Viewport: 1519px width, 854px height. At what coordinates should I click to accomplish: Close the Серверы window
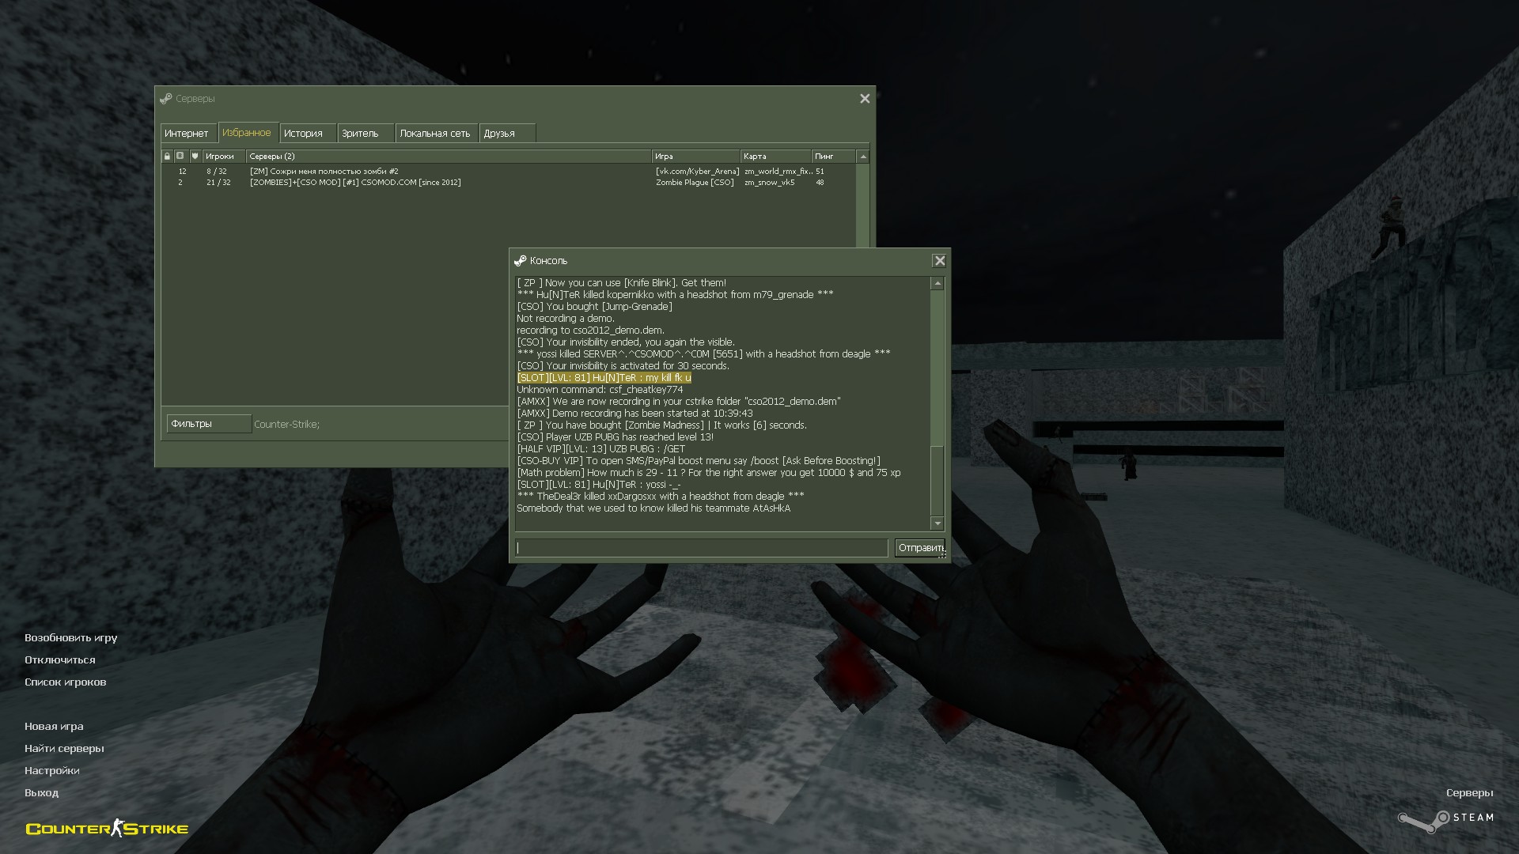pyautogui.click(x=865, y=99)
